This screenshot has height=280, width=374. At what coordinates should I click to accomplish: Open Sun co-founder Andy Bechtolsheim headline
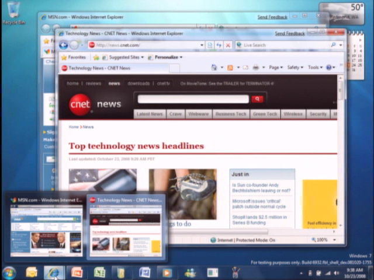261,188
